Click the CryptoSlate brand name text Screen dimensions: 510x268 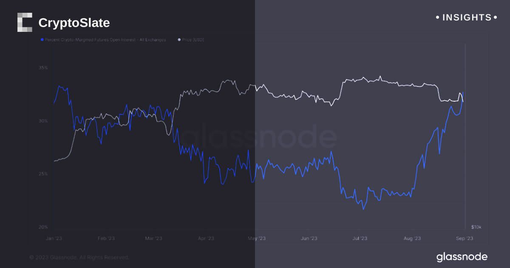[x=74, y=23]
